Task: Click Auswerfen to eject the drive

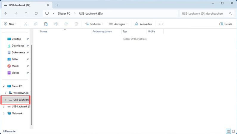Action: [x=143, y=24]
